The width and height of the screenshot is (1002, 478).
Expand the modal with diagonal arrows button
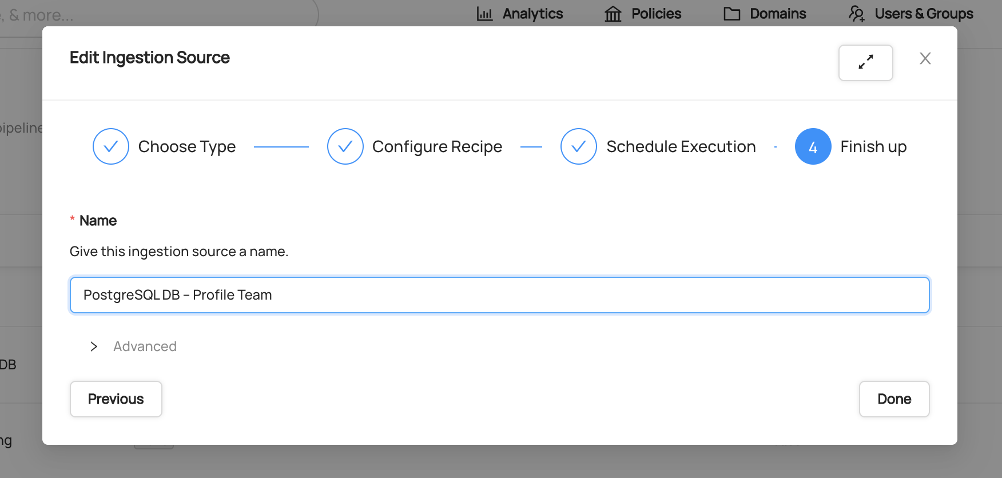point(865,62)
